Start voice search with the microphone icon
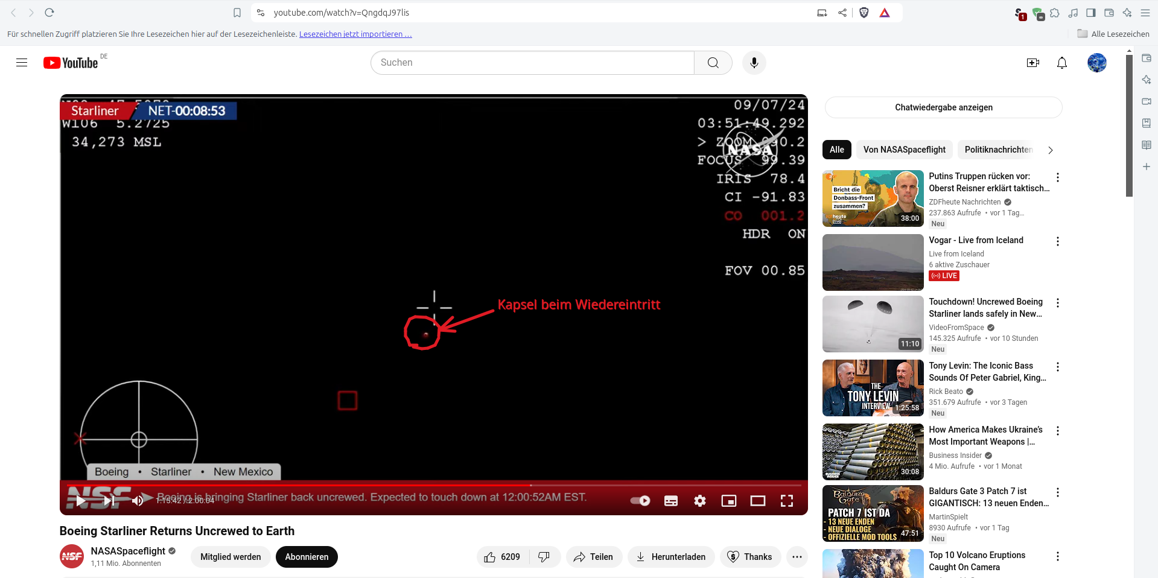The width and height of the screenshot is (1158, 578). click(754, 63)
